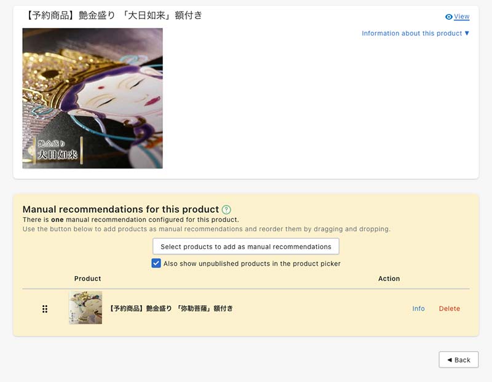Click the Also show unpublished products label
This screenshot has height=382, width=492.
(252, 264)
